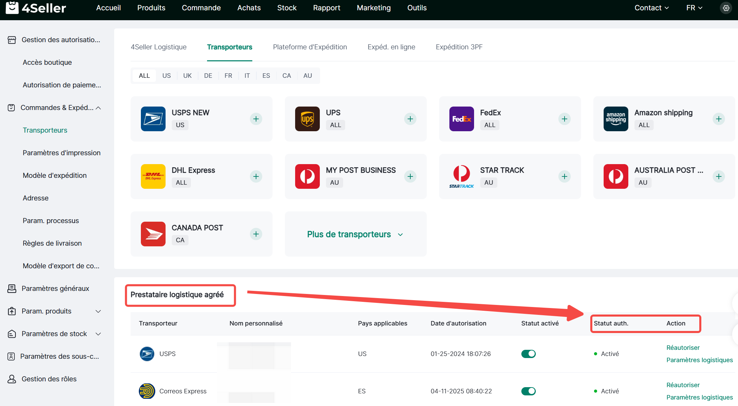Open the Contact dropdown menu

point(651,8)
